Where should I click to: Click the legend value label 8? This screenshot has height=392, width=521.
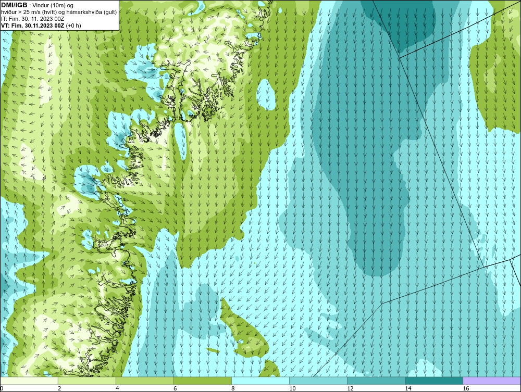[x=233, y=388]
